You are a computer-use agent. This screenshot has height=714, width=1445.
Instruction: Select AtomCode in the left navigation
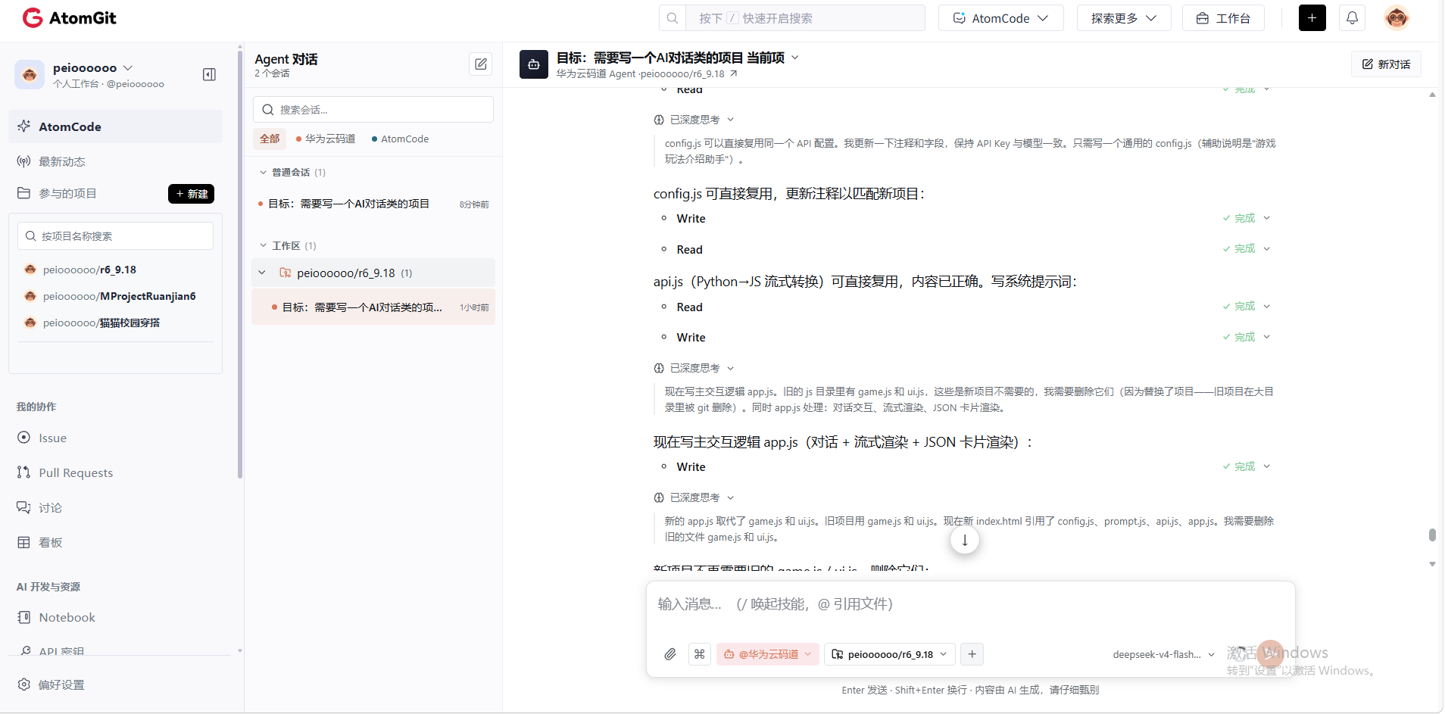click(x=115, y=126)
